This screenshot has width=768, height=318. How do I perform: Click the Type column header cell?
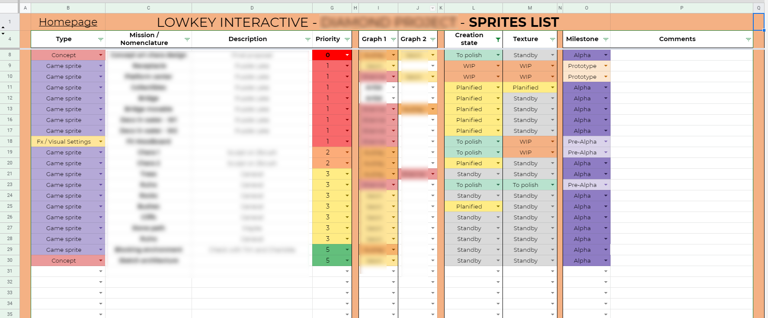(x=68, y=39)
